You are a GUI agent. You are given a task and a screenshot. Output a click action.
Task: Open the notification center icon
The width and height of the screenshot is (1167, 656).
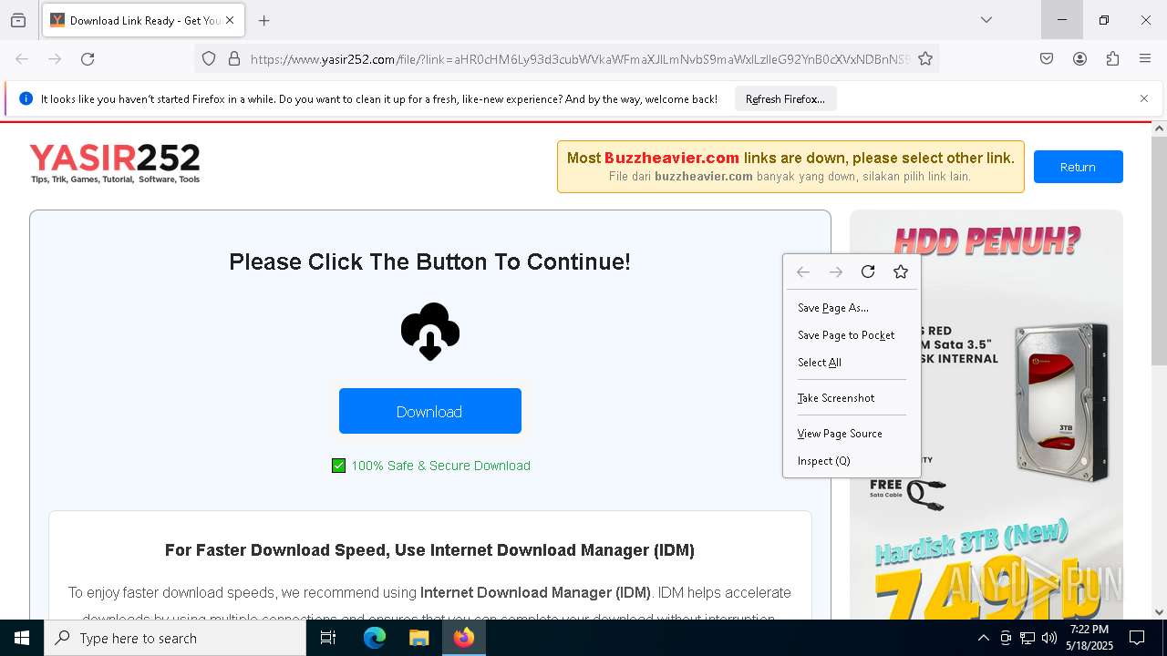coord(1137,638)
